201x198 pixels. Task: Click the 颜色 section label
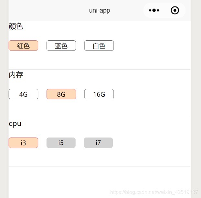(16, 26)
